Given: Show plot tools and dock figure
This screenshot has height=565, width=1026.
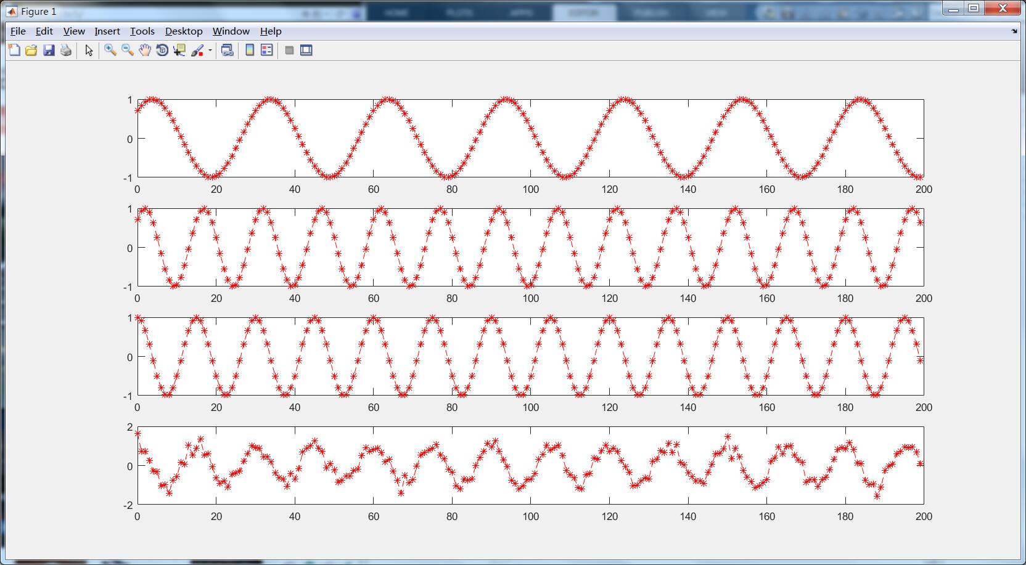Looking at the screenshot, I should pyautogui.click(x=306, y=51).
